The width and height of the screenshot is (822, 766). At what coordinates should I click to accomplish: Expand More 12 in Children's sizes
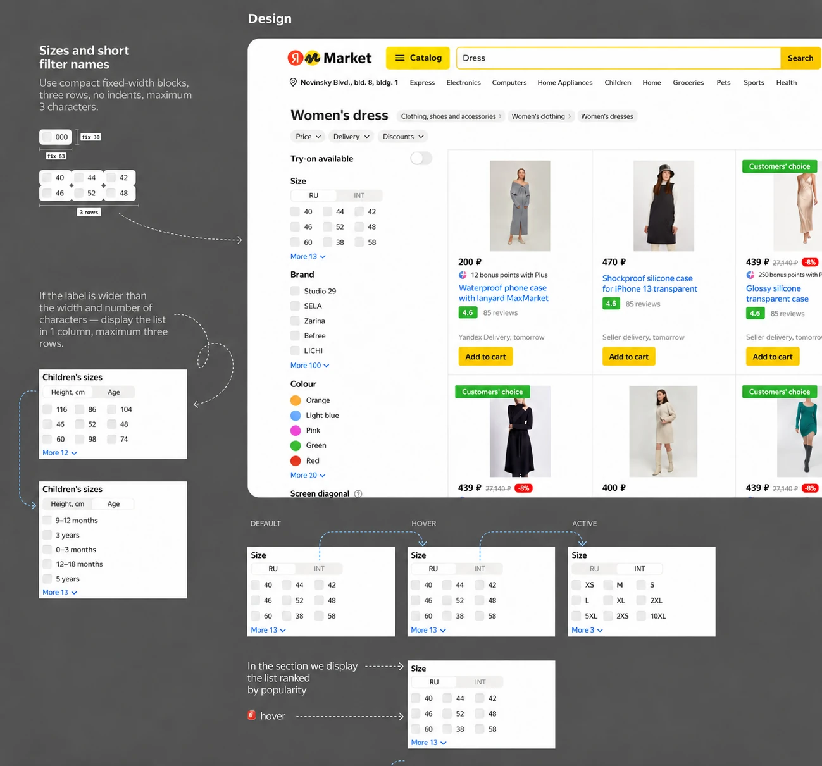click(x=60, y=452)
